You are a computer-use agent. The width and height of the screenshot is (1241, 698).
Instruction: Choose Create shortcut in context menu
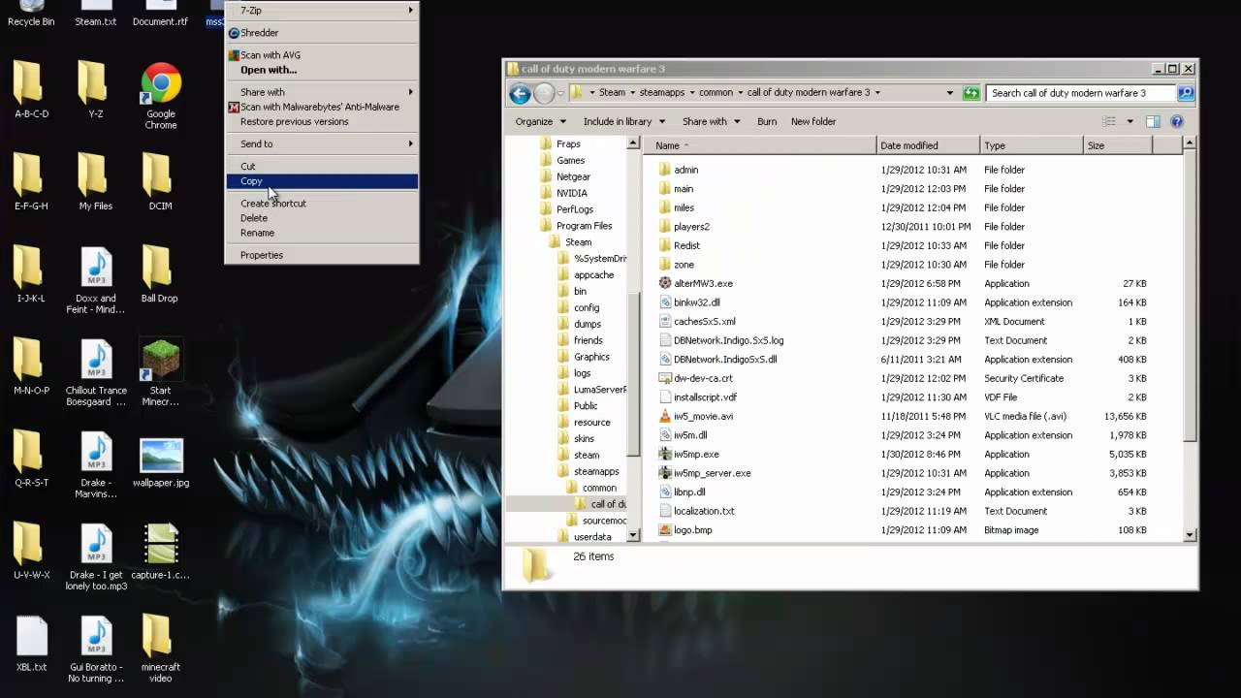click(x=322, y=204)
